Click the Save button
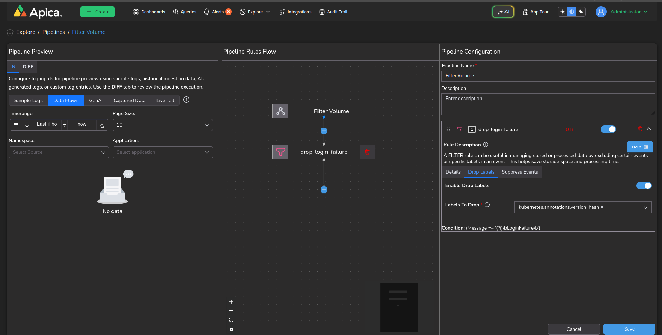 click(629, 329)
